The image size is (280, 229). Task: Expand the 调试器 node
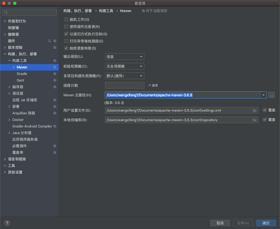pyautogui.click(x=9, y=93)
